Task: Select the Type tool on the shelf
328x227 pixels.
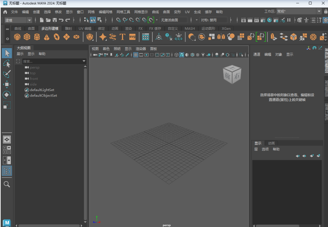Action: [122, 37]
